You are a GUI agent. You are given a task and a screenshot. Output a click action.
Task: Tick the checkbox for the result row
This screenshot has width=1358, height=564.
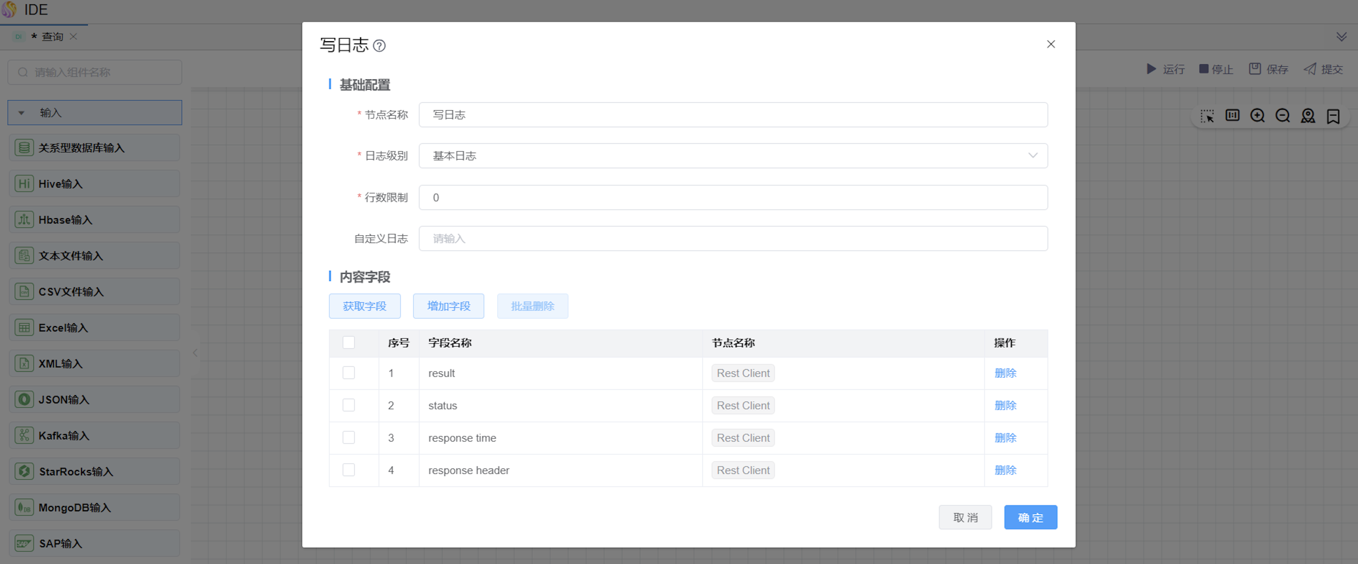pos(349,373)
